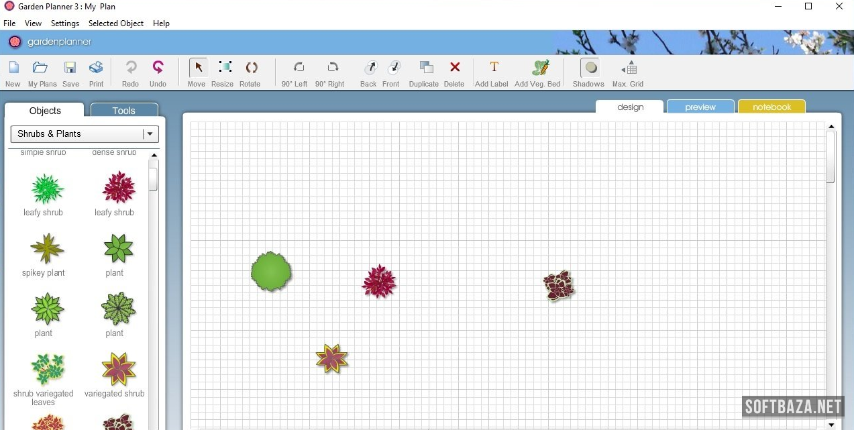Viewport: 854px width, 430px height.
Task: Click the Add Veg. Bed icon
Action: [x=540, y=68]
